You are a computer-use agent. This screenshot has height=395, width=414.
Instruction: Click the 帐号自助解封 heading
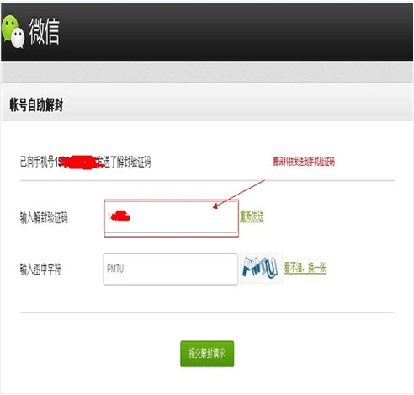(36, 105)
